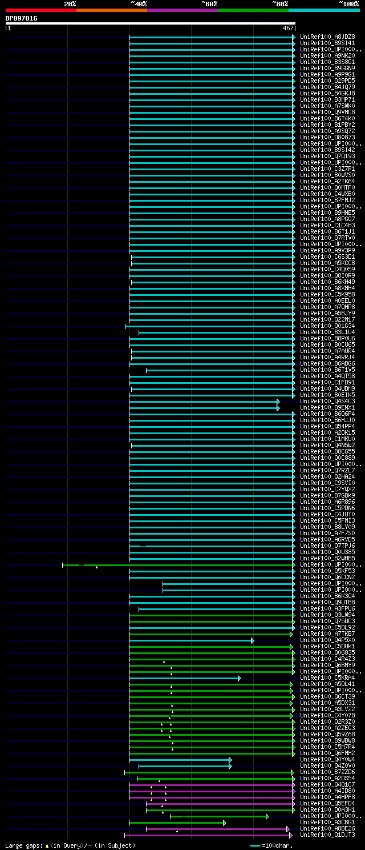The height and width of the screenshot is (850, 365).
Task: Select the UniRef100_A7AUR4 label
Action: click(327, 351)
